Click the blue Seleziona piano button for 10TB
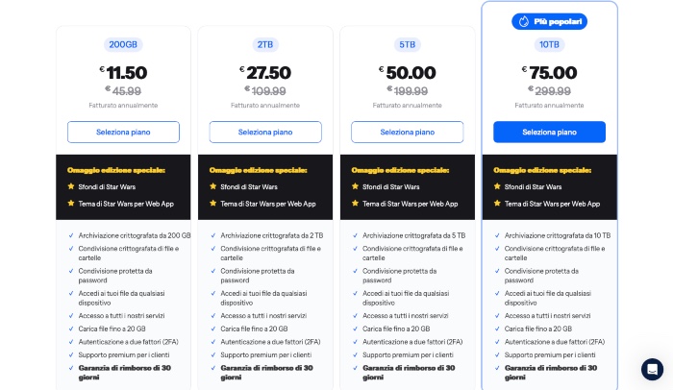 point(549,132)
